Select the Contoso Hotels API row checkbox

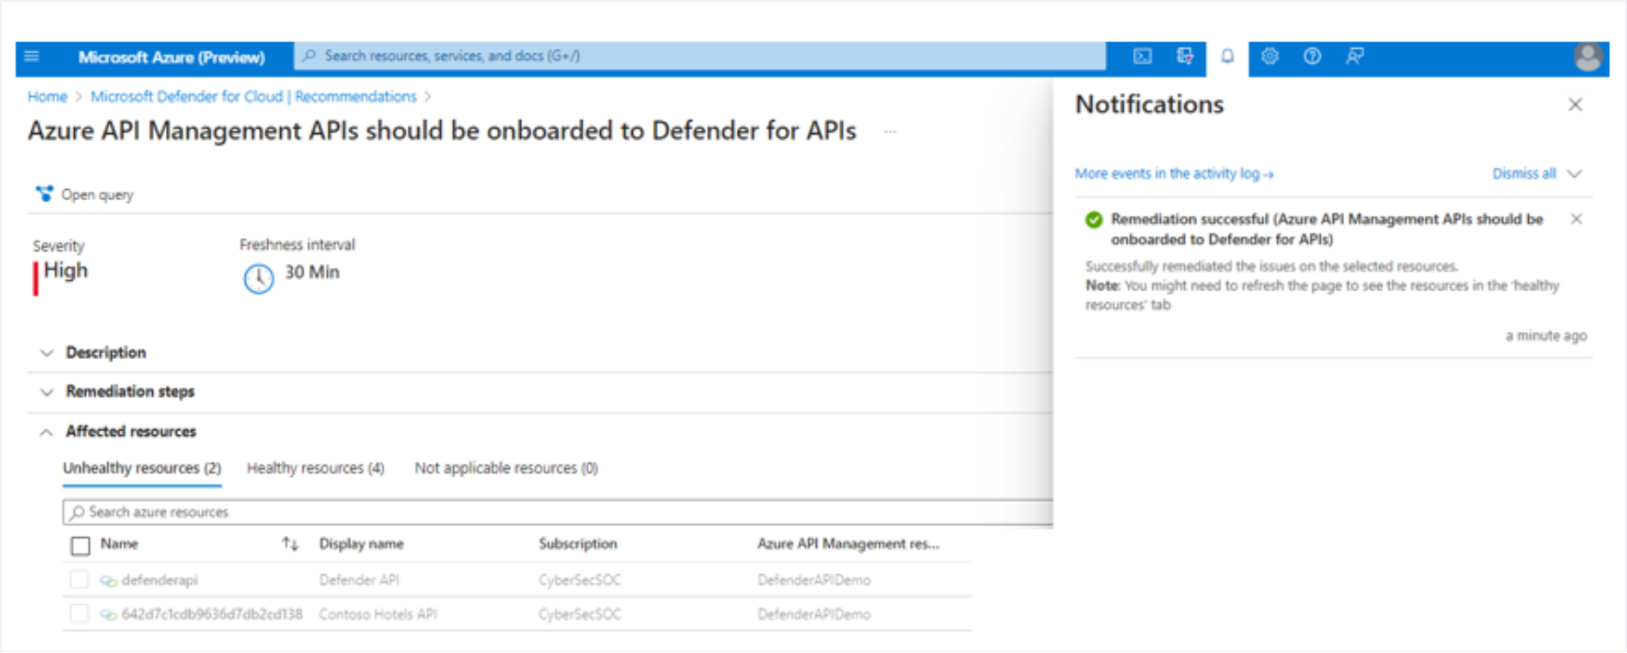[x=79, y=613]
